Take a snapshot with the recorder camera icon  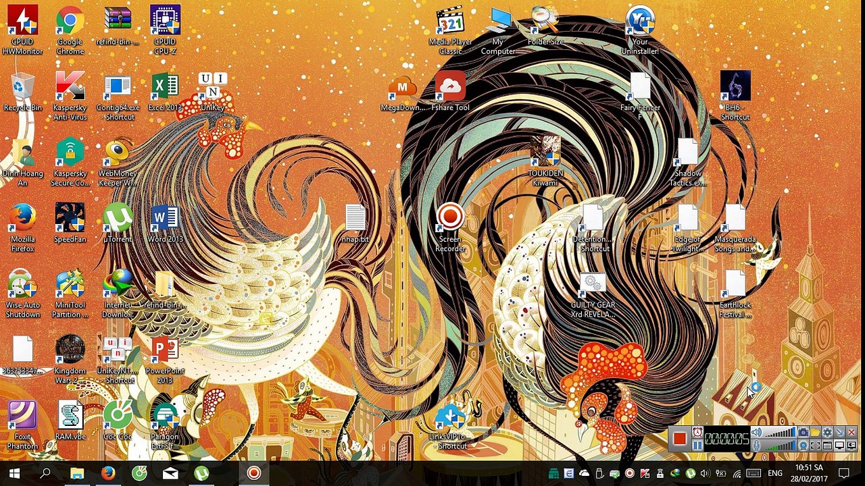coord(803,433)
